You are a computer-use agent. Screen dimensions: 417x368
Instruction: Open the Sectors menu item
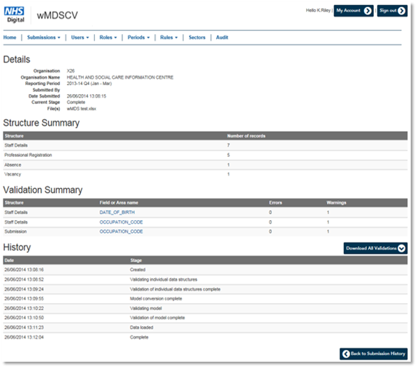[197, 38]
